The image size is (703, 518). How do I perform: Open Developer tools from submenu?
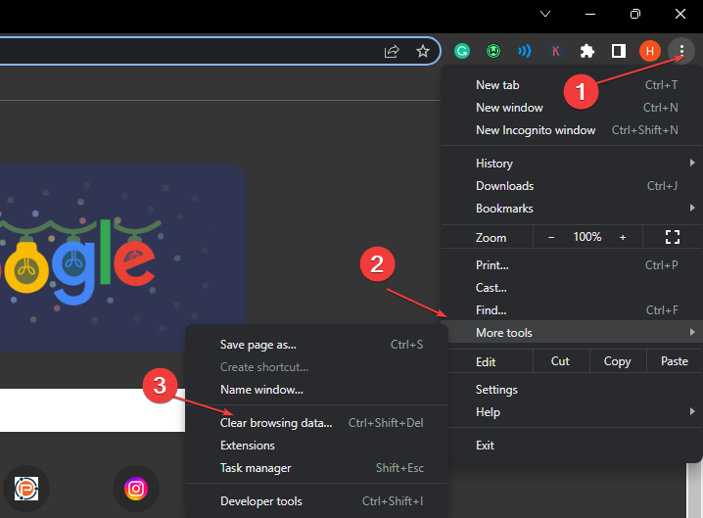316,501
